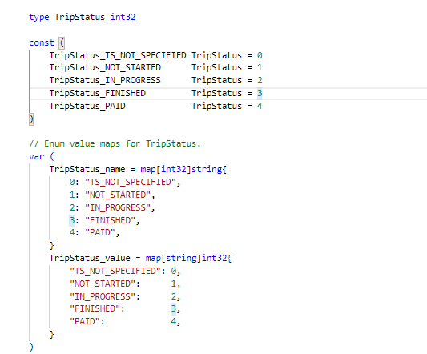Select the TripStatus_FINISHED constant name
The width and height of the screenshot is (427, 354).
pyautogui.click(x=98, y=93)
